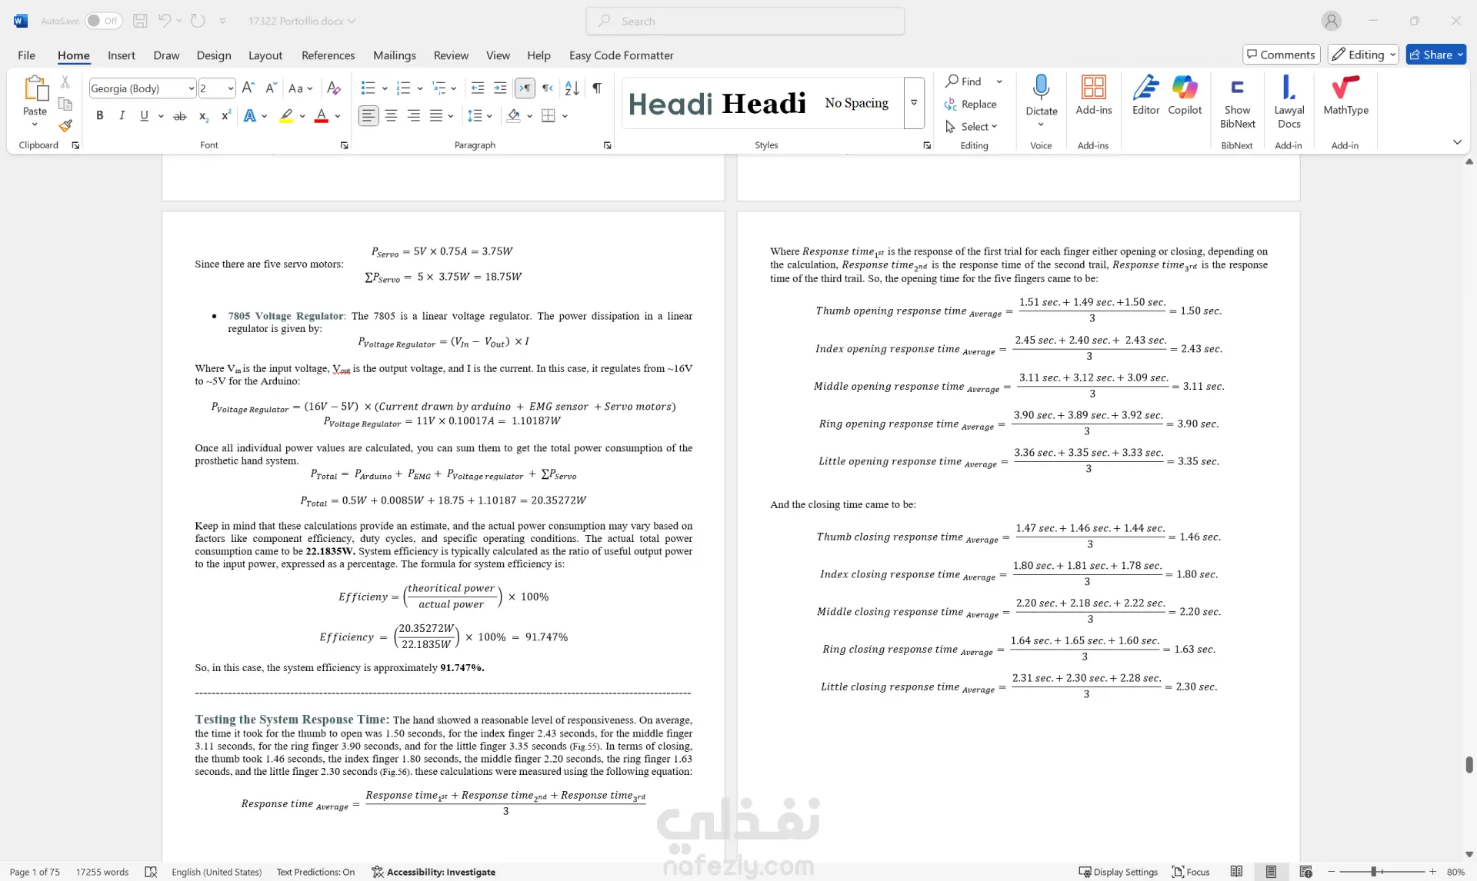Viewport: 1477px width, 881px height.
Task: Click the Format Painter icon
Action: point(65,125)
